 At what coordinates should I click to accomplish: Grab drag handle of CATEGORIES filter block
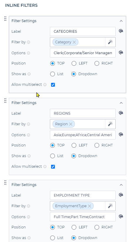point(5,19)
